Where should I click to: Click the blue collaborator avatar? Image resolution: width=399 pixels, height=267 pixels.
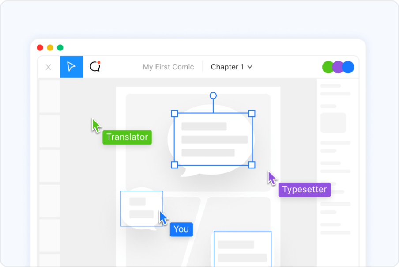[348, 67]
